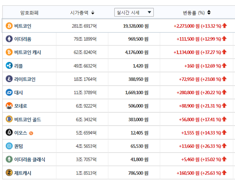Click the orange N badge beside 이오스
The width and height of the screenshot is (235, 181).
31,133
